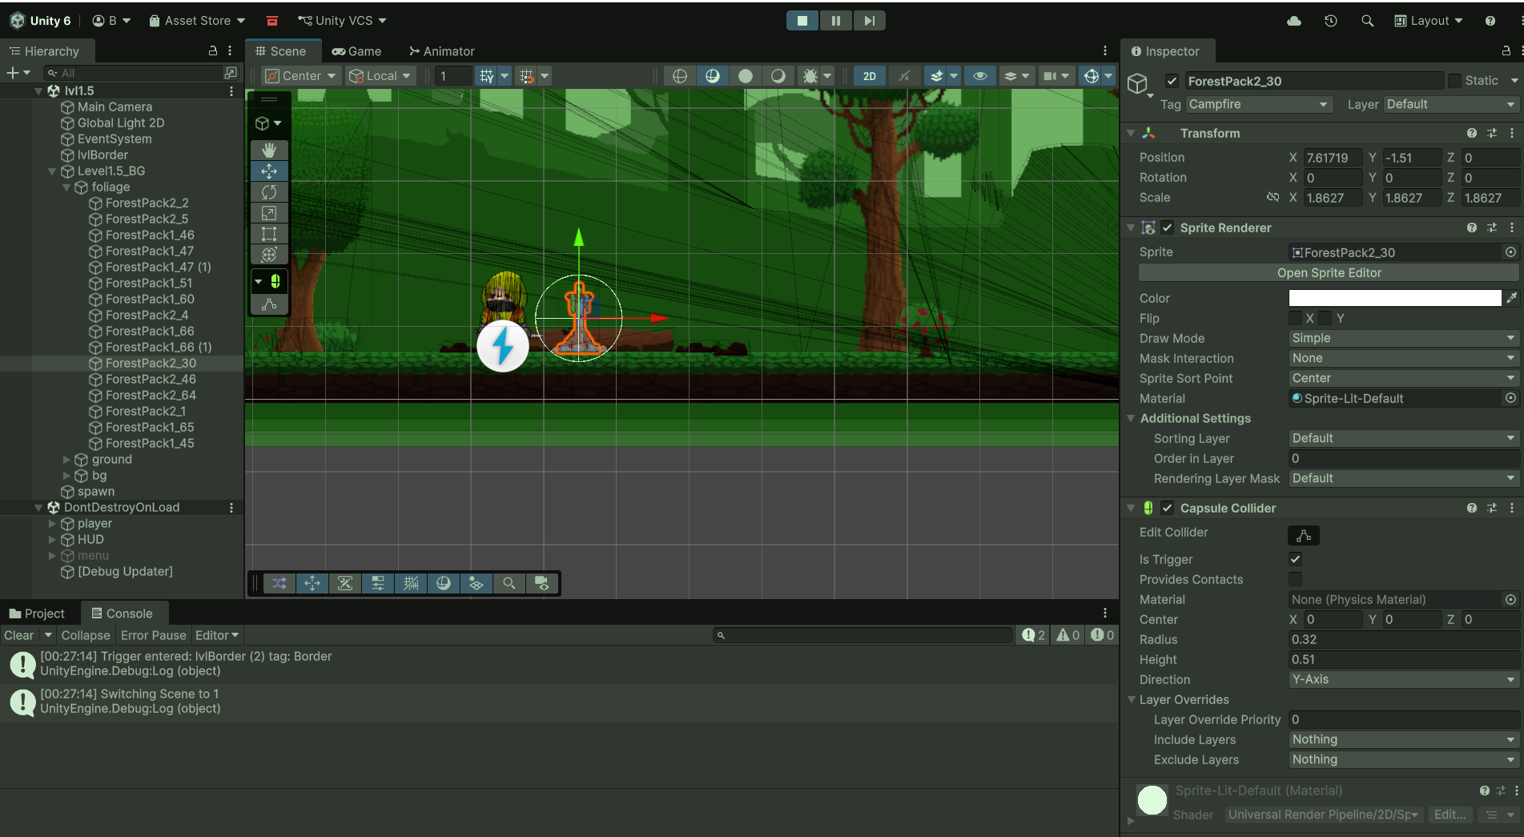Select the Hand view tool
Screen dimensions: 1524x837
269,150
